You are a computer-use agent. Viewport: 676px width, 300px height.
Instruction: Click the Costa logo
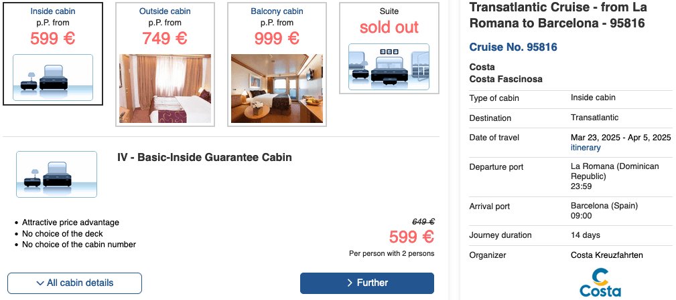click(x=600, y=282)
